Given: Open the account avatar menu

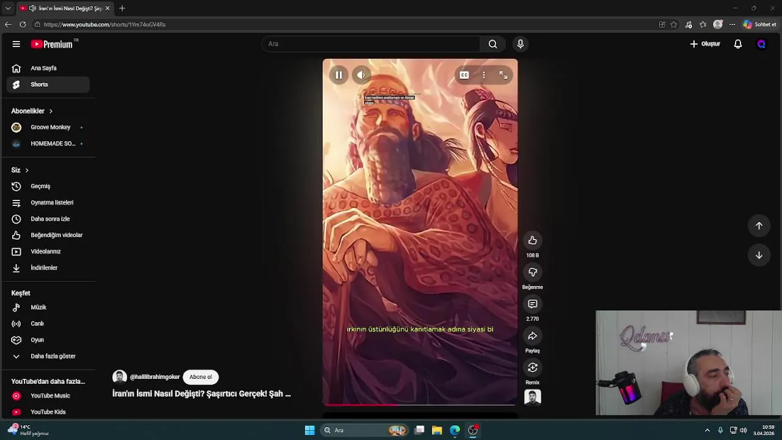Looking at the screenshot, I should point(761,44).
